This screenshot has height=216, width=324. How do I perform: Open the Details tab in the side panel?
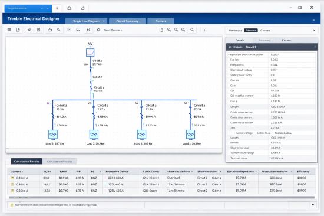pyautogui.click(x=240, y=40)
